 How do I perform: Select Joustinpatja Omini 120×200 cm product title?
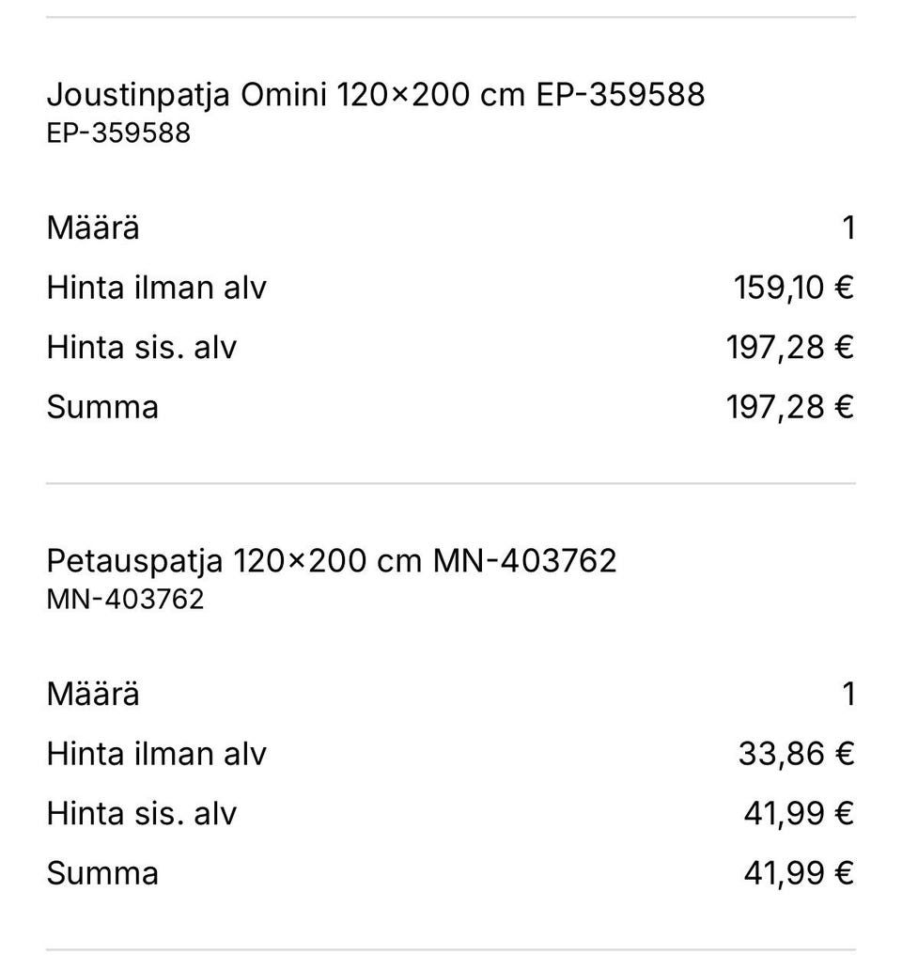(x=376, y=96)
